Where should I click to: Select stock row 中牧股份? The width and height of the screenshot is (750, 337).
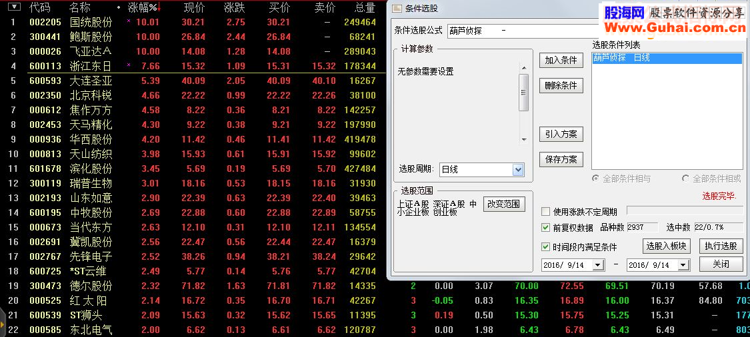point(193,212)
